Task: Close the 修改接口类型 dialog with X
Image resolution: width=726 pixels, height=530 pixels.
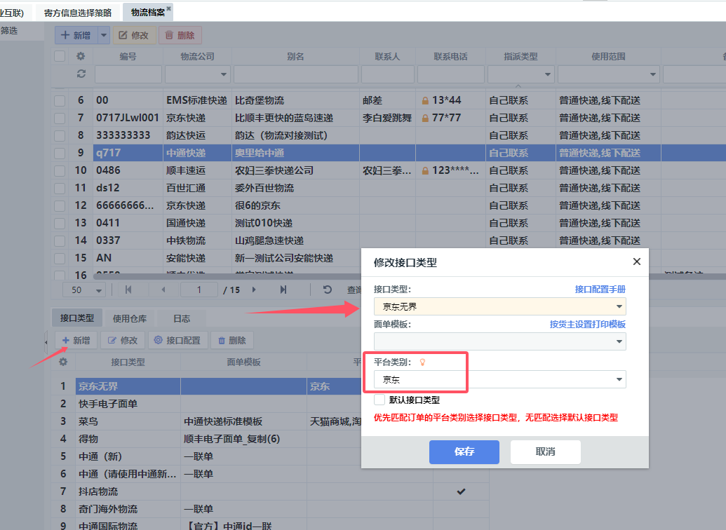Action: [636, 261]
